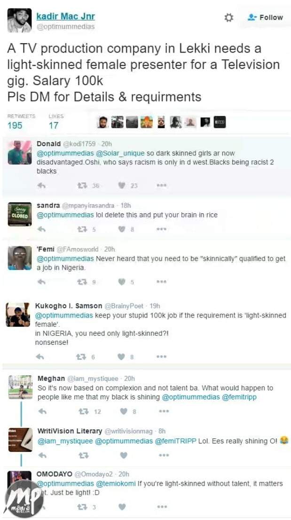Reply to Donald's tweet
Screen dimensions: 291x520
pos(41,186)
